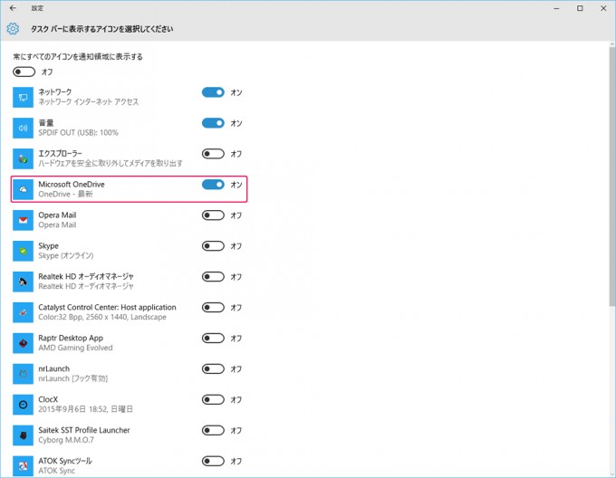The width and height of the screenshot is (616, 478).
Task: Click the Network icon tile
Action: click(x=23, y=98)
